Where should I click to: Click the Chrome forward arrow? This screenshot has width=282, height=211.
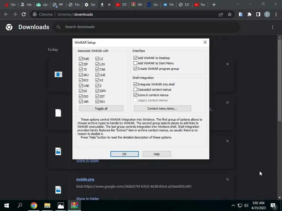[15, 14]
